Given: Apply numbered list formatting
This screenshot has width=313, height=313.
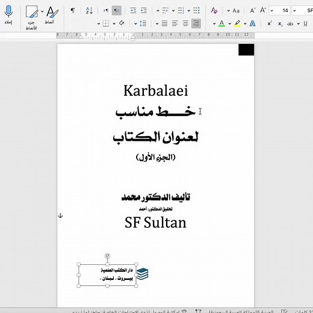Looking at the screenshot, I should (181, 10).
